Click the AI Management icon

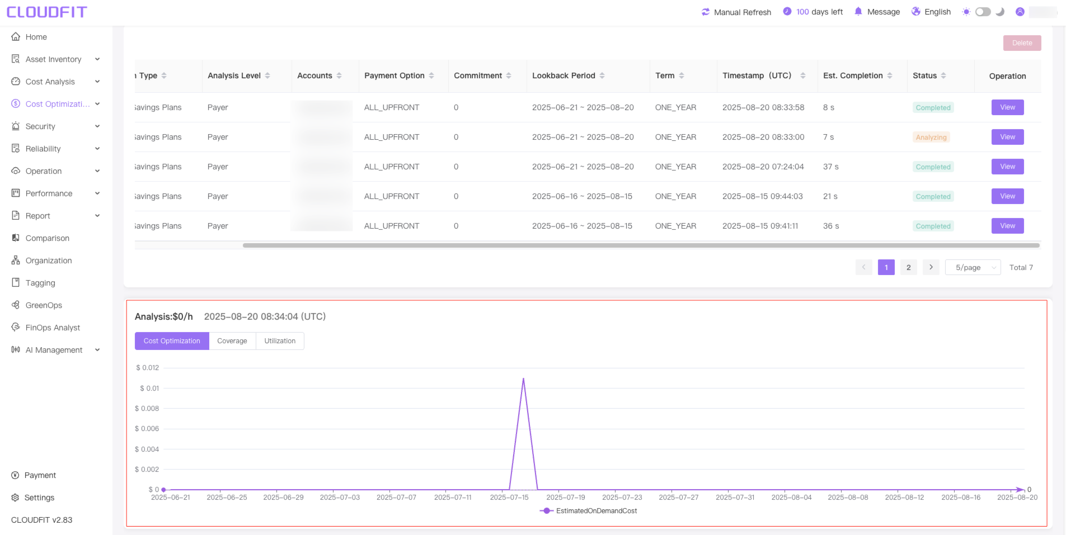(x=16, y=350)
